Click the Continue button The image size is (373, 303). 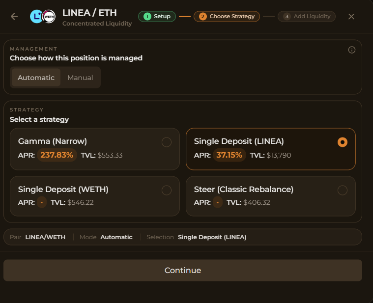pos(183,270)
